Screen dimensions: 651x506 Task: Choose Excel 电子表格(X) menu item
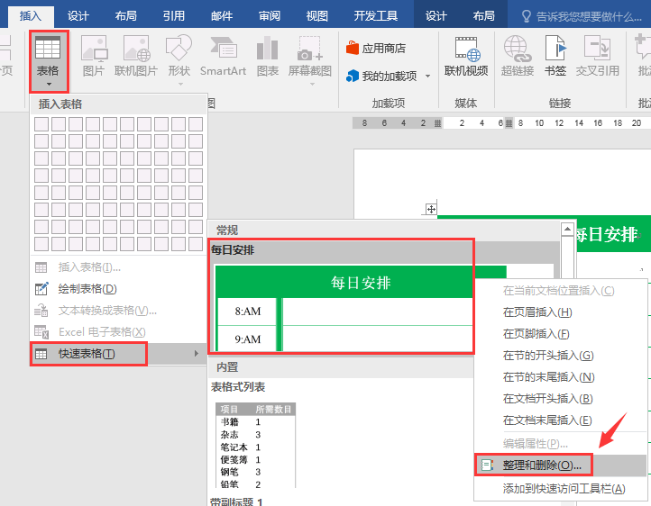click(118, 332)
